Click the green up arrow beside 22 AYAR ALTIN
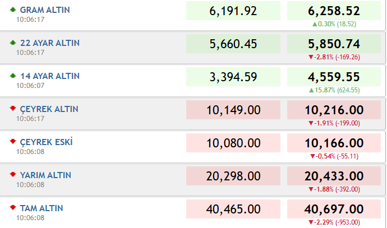The width and height of the screenshot is (387, 228). click(13, 43)
